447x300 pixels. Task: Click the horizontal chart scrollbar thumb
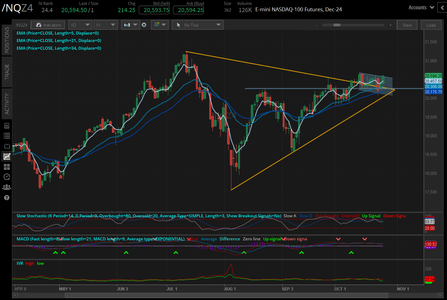[x=226, y=295]
